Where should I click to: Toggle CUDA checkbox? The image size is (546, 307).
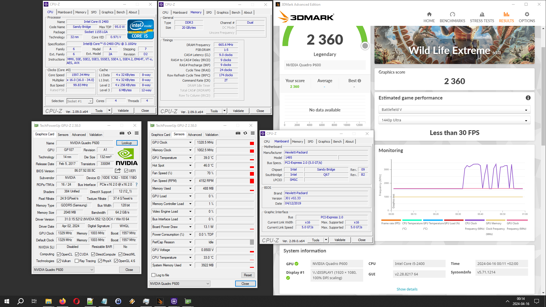coord(77,254)
